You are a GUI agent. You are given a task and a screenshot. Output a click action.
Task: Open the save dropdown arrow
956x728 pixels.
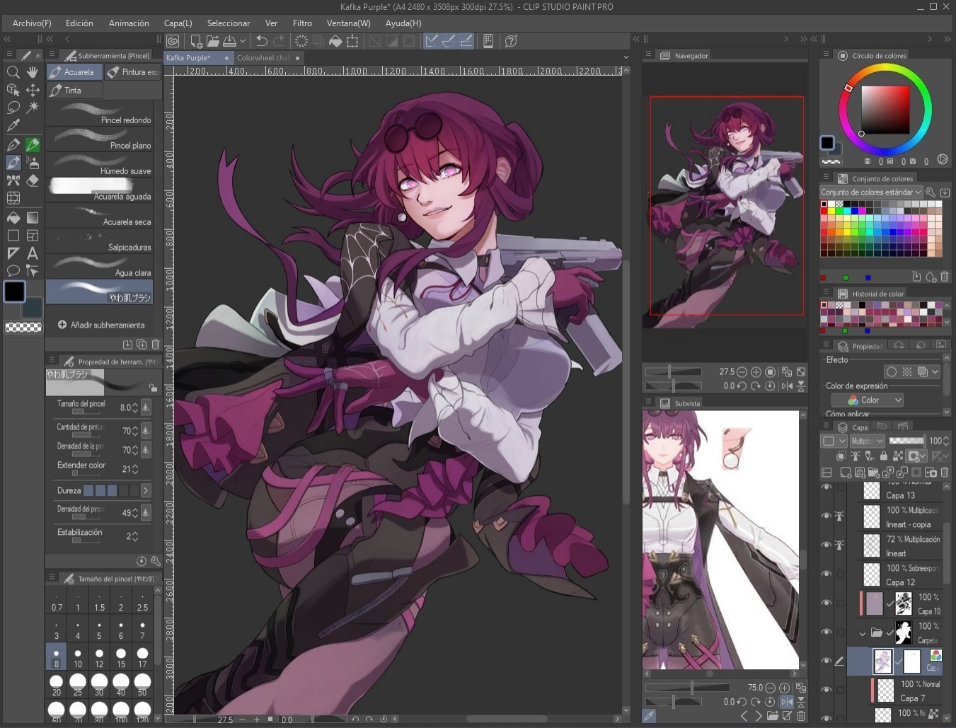(x=243, y=41)
